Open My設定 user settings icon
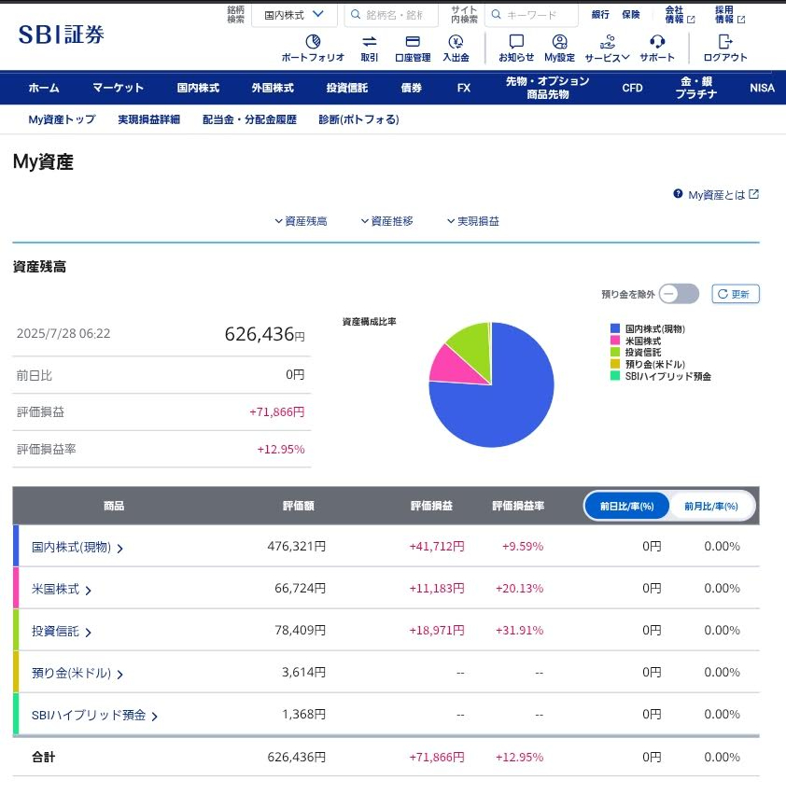Image resolution: width=786 pixels, height=794 pixels. 559,42
